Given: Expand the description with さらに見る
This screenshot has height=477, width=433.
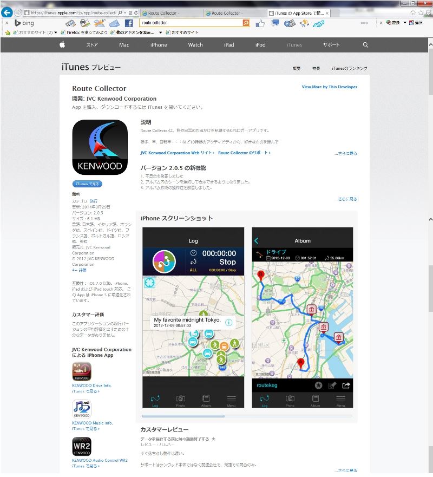Looking at the screenshot, I should click(x=346, y=153).
